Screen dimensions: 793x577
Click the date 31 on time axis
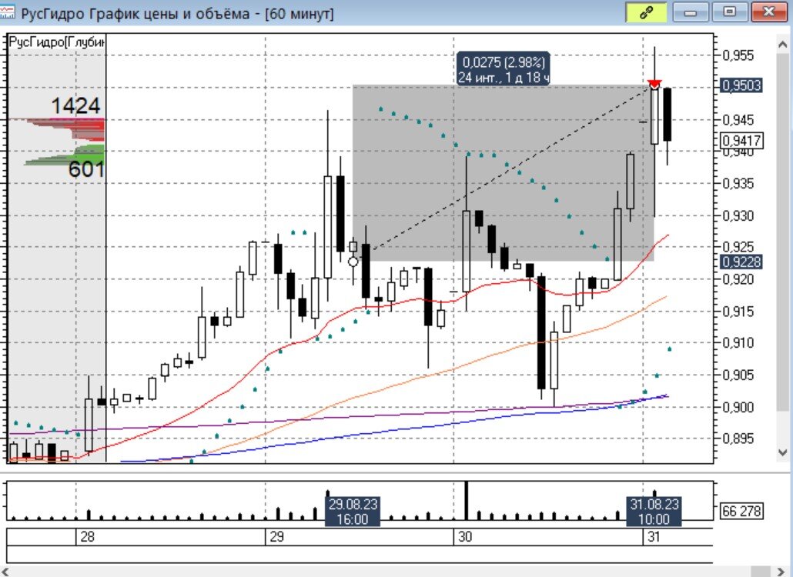pyautogui.click(x=654, y=536)
